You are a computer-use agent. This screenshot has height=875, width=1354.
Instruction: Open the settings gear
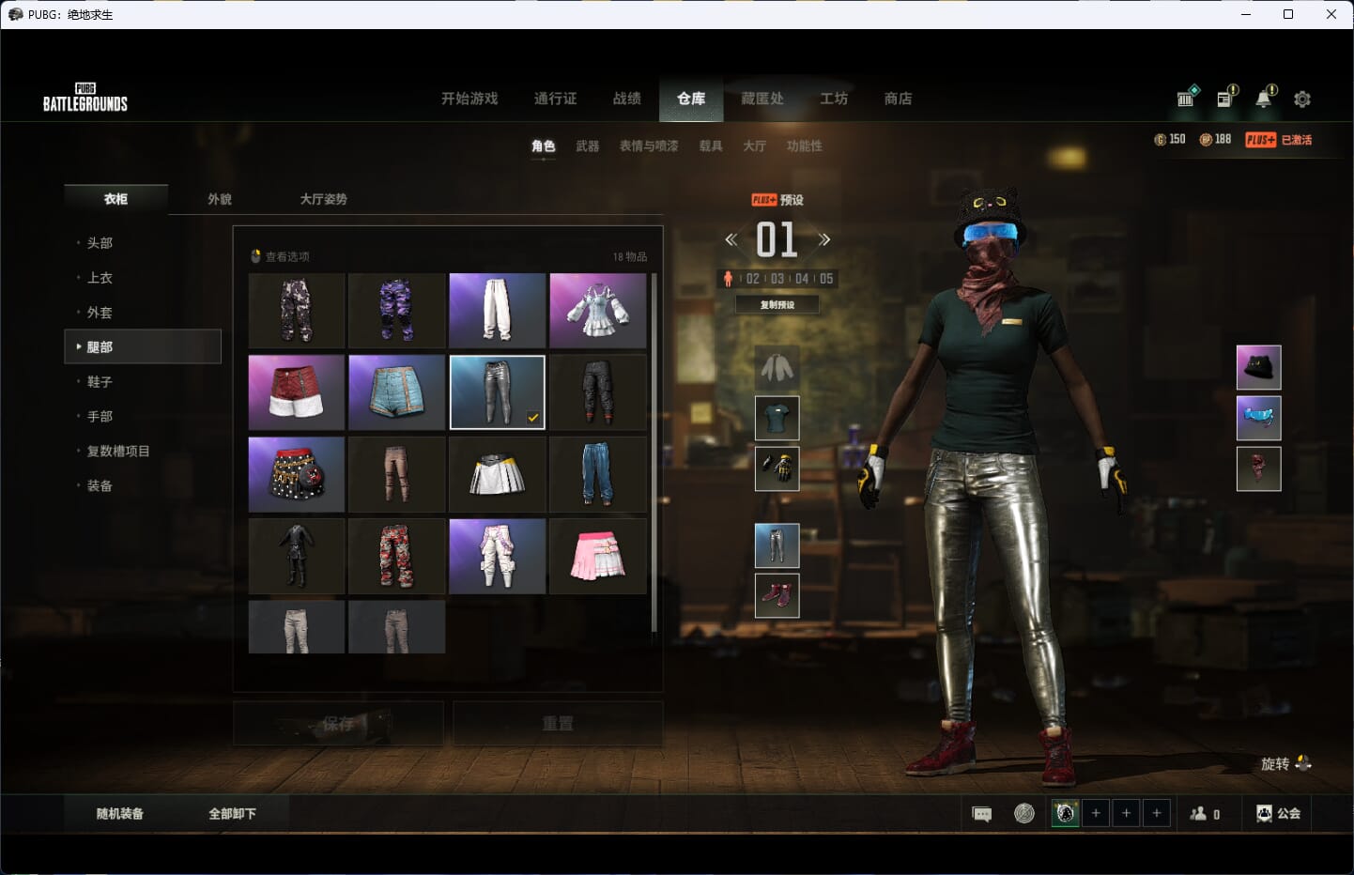(x=1302, y=99)
